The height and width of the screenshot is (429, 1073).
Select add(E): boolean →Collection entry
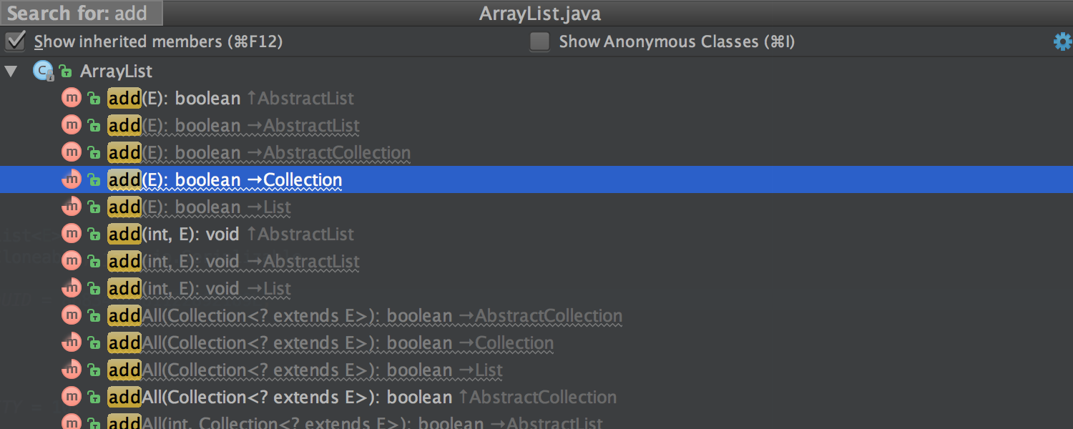(536, 179)
